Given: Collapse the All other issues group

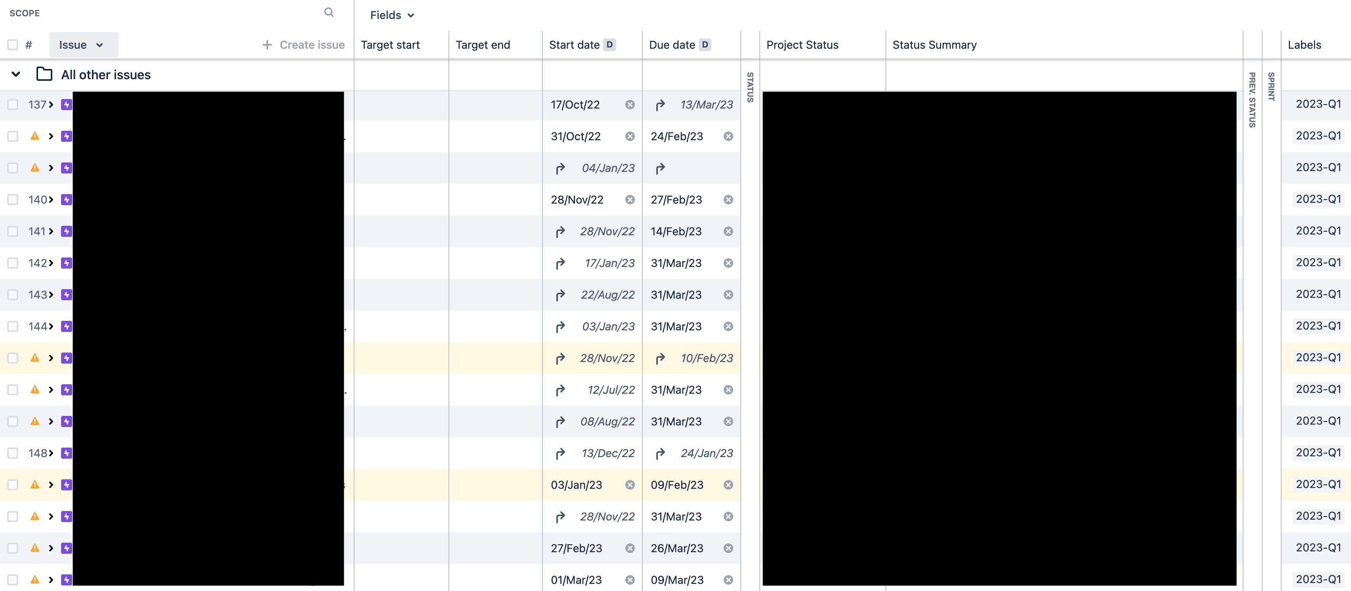Looking at the screenshot, I should point(16,74).
